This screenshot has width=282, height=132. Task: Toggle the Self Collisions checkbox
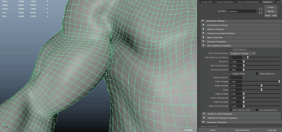pyautogui.click(x=231, y=49)
